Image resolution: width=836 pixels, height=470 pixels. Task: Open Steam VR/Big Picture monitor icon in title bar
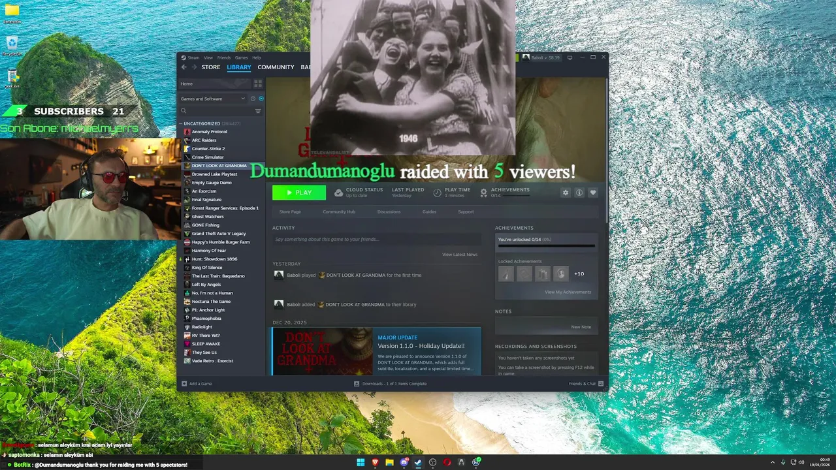click(570, 57)
